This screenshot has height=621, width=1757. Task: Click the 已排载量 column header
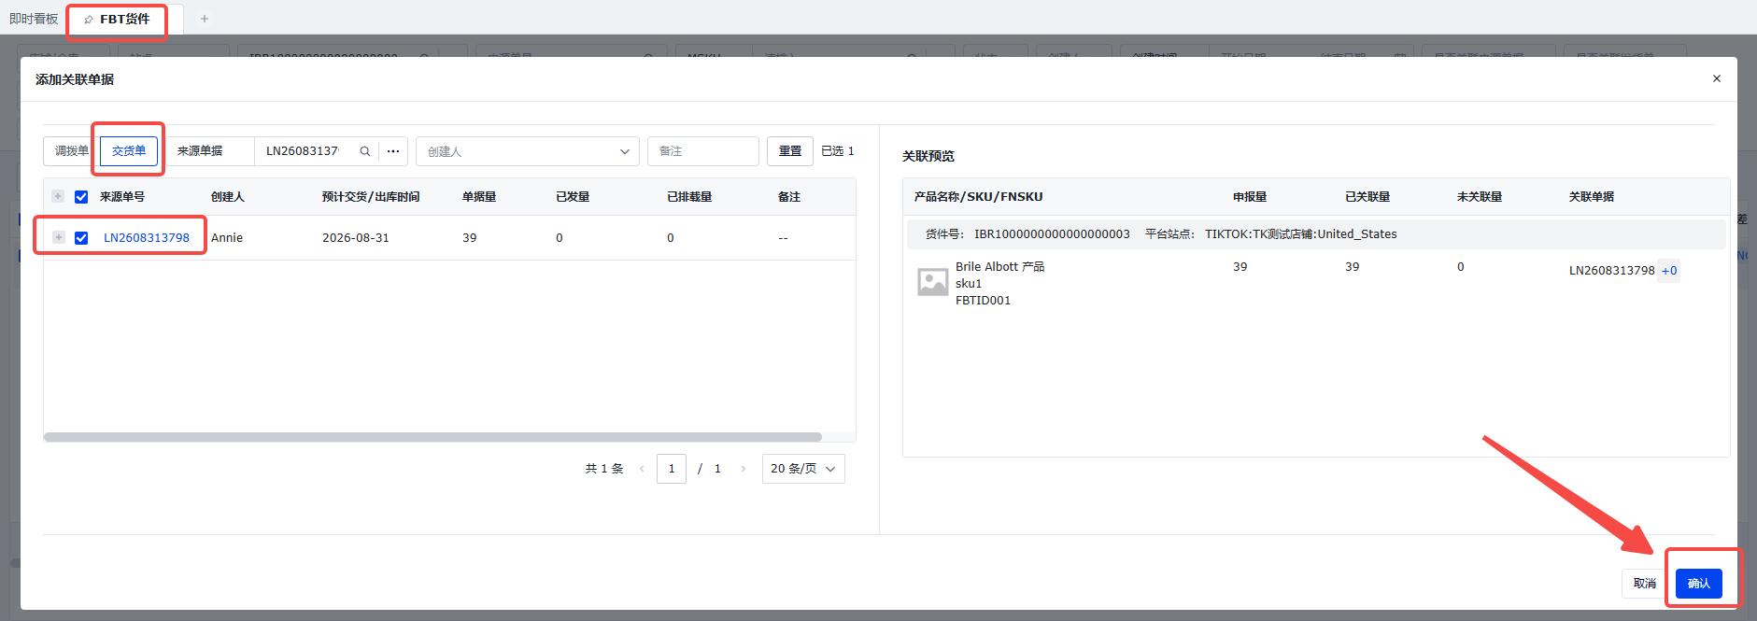689,197
